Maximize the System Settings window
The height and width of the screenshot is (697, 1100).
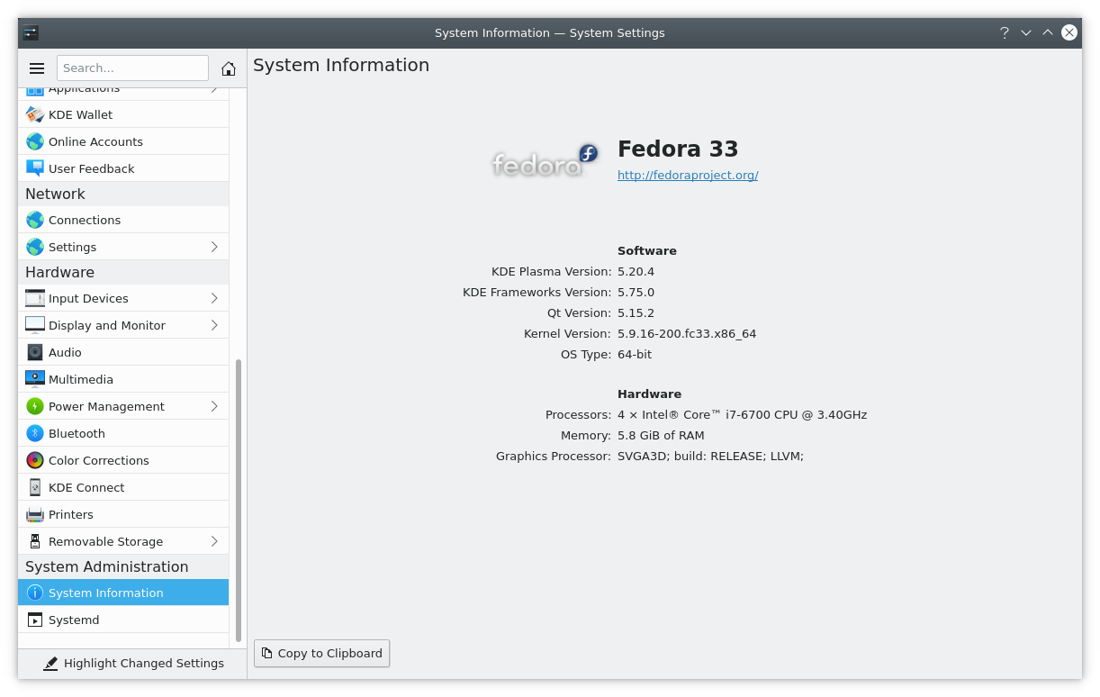tap(1048, 32)
